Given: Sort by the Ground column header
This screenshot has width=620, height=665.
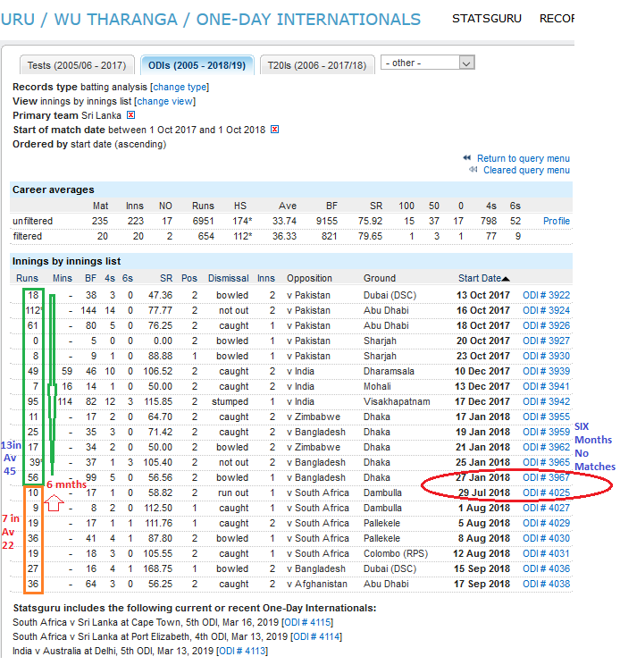Looking at the screenshot, I should [380, 279].
